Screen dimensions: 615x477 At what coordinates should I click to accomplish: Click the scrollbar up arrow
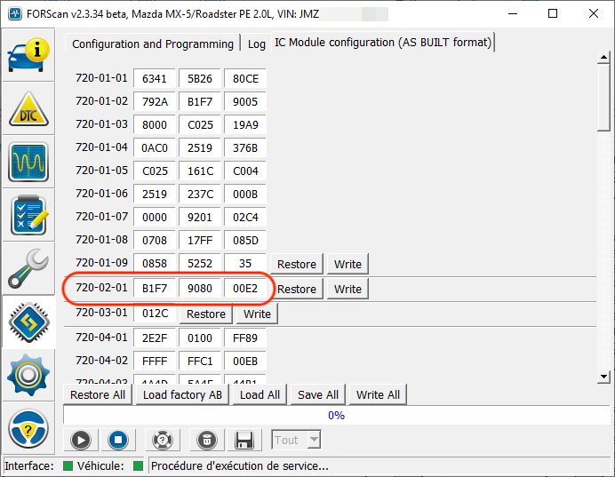tap(603, 58)
